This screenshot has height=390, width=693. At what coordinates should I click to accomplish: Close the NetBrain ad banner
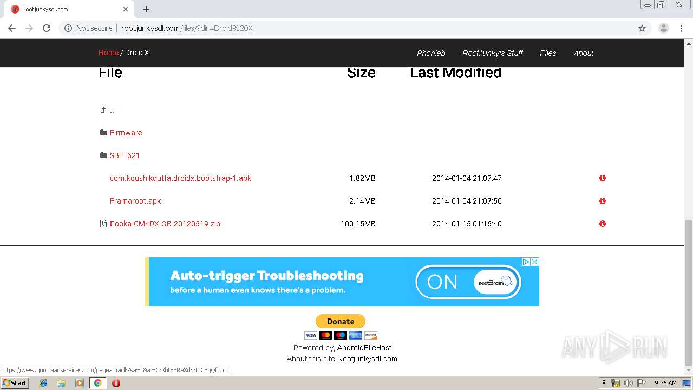point(534,262)
